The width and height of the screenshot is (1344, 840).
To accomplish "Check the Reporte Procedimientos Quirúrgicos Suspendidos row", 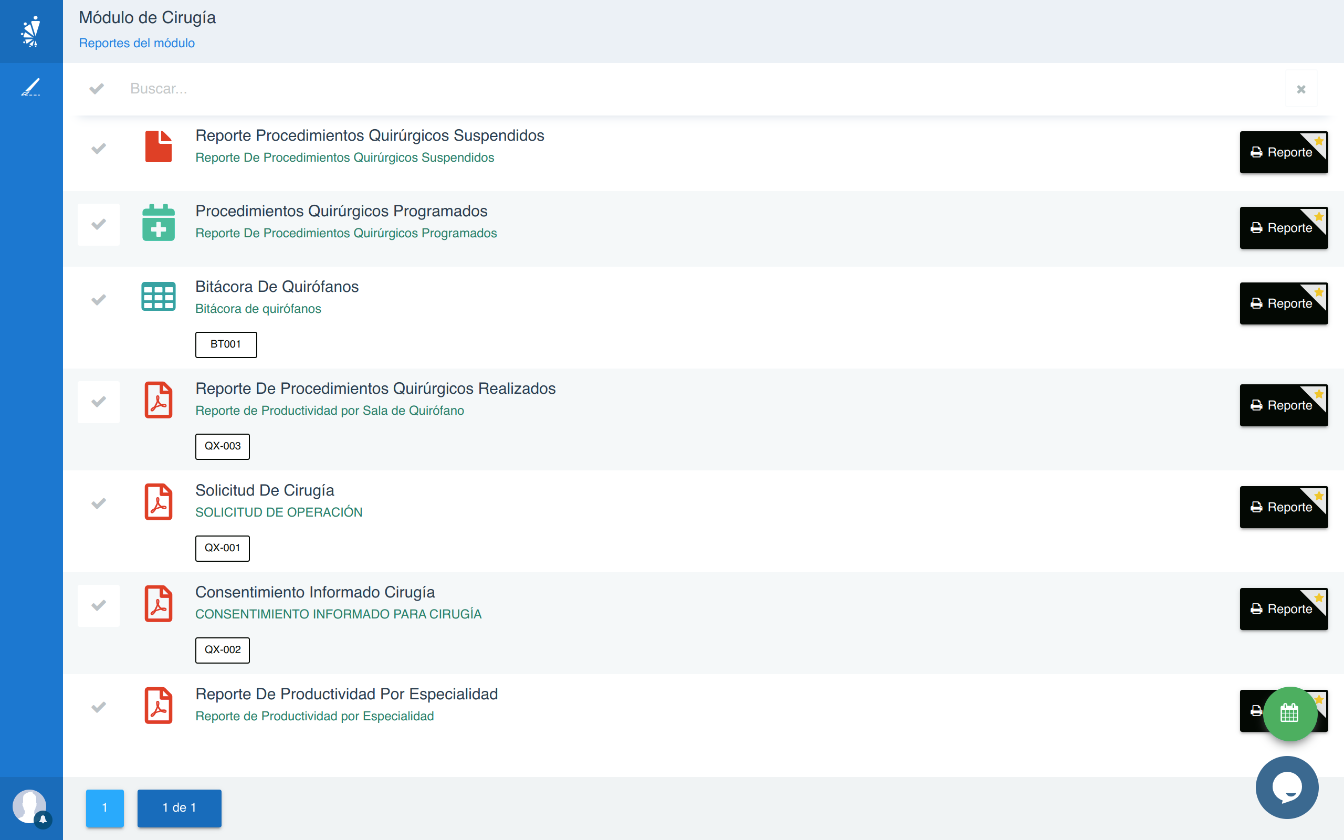I will tap(98, 149).
